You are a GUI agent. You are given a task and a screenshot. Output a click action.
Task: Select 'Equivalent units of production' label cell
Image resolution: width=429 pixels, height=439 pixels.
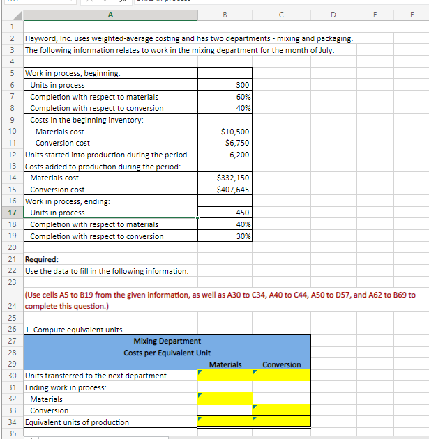pos(110,422)
